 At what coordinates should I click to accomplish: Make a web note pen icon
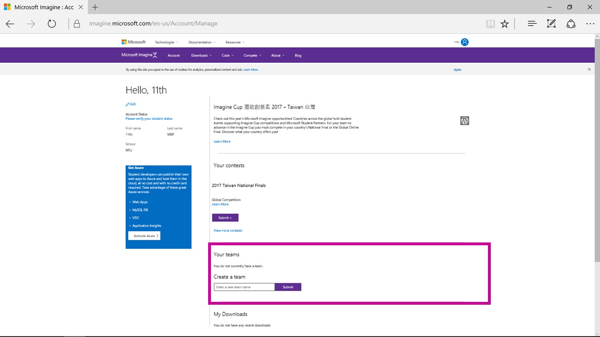pos(551,24)
